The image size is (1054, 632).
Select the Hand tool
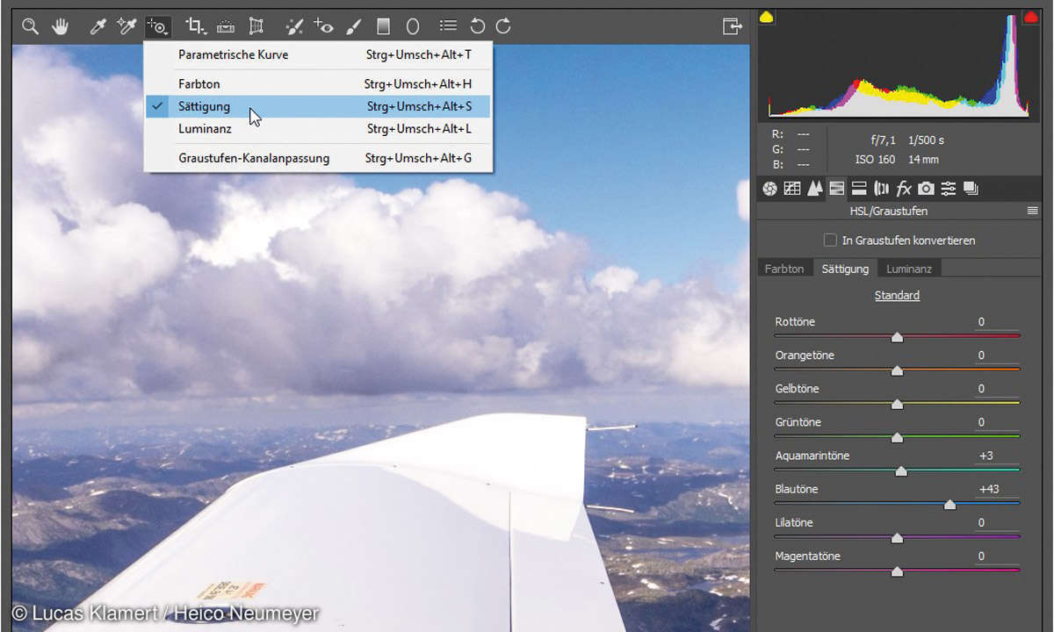tap(60, 26)
